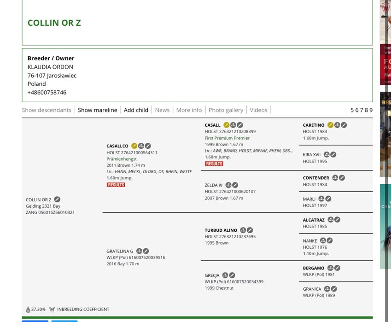The image size is (391, 322).
Task: Click the edit pencil icon next to CONTENDER
Action: (342, 178)
